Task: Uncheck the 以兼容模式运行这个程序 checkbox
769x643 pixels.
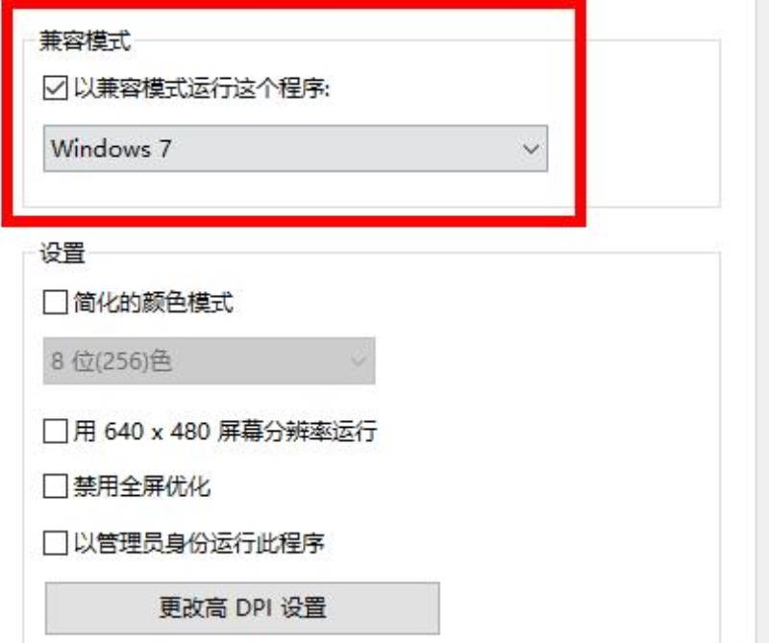Action: tap(55, 88)
